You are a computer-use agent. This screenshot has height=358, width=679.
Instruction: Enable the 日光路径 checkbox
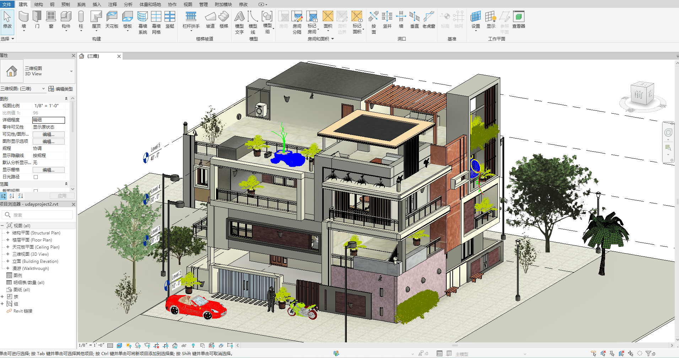(36, 177)
